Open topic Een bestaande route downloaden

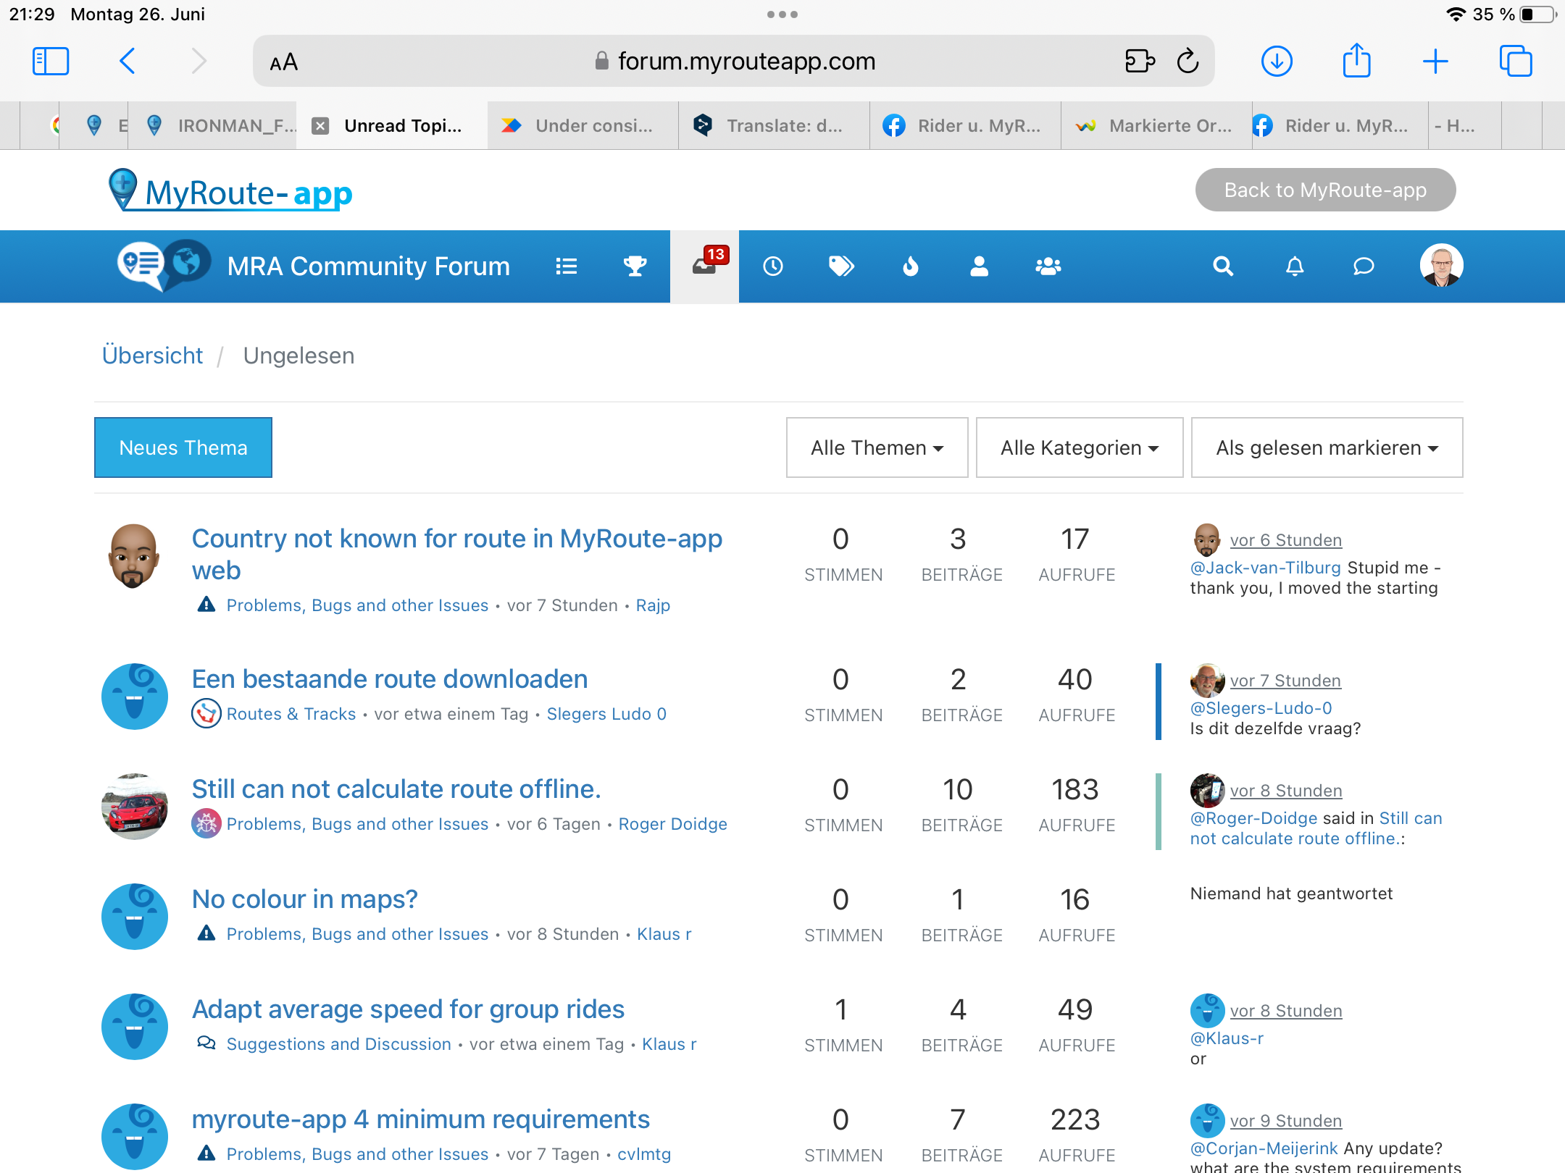tap(390, 678)
